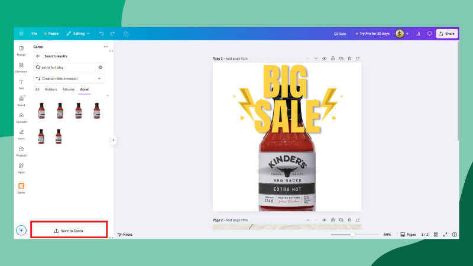Screen dimensions: 473x266
Task: Open the analytics chart icon
Action: [419, 34]
